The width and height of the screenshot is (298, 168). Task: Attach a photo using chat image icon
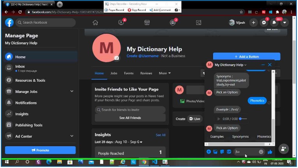(215, 152)
